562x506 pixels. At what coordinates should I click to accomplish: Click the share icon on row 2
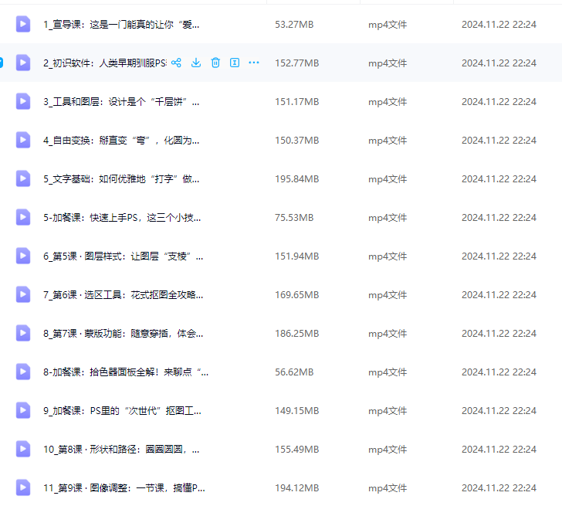pos(176,63)
